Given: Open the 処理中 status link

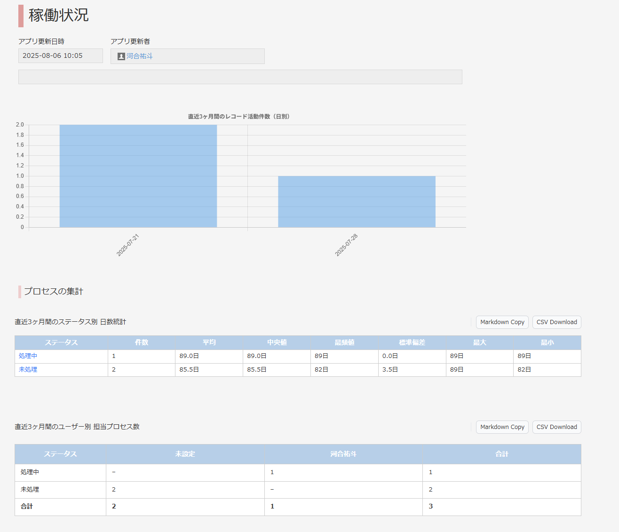Looking at the screenshot, I should [x=28, y=356].
